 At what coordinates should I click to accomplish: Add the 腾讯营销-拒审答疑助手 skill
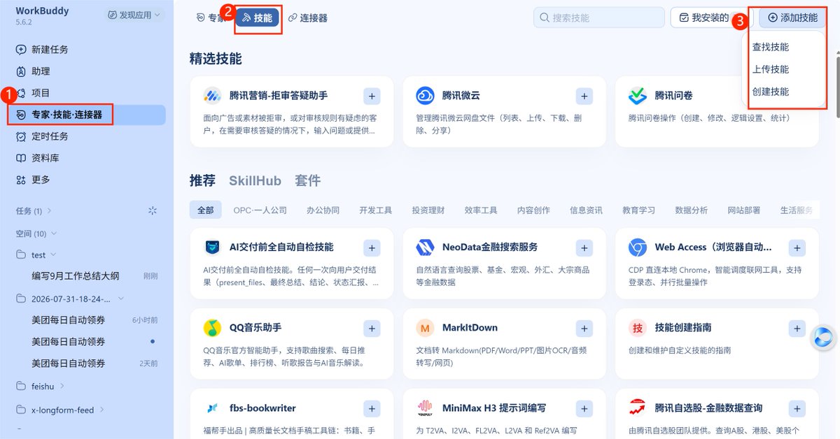tap(372, 96)
